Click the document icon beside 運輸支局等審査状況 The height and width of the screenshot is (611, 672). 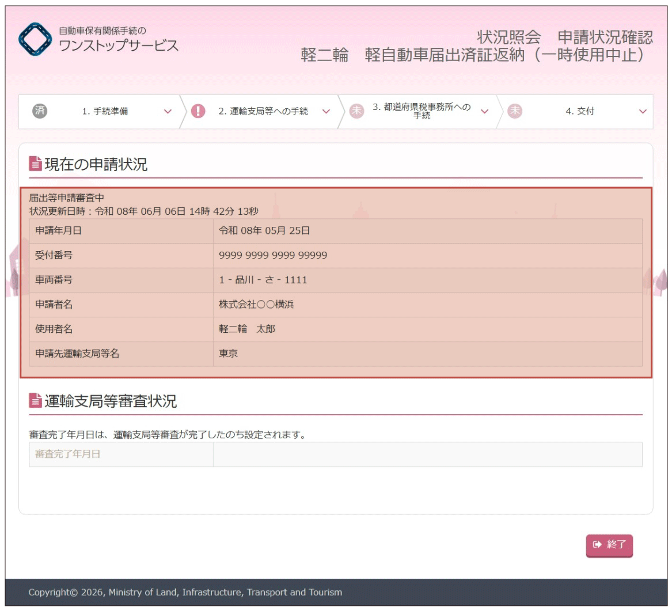pos(36,401)
